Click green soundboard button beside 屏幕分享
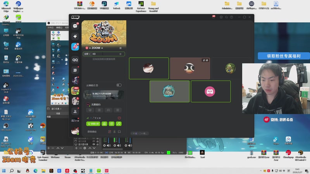310x174 pixels. 104,124
